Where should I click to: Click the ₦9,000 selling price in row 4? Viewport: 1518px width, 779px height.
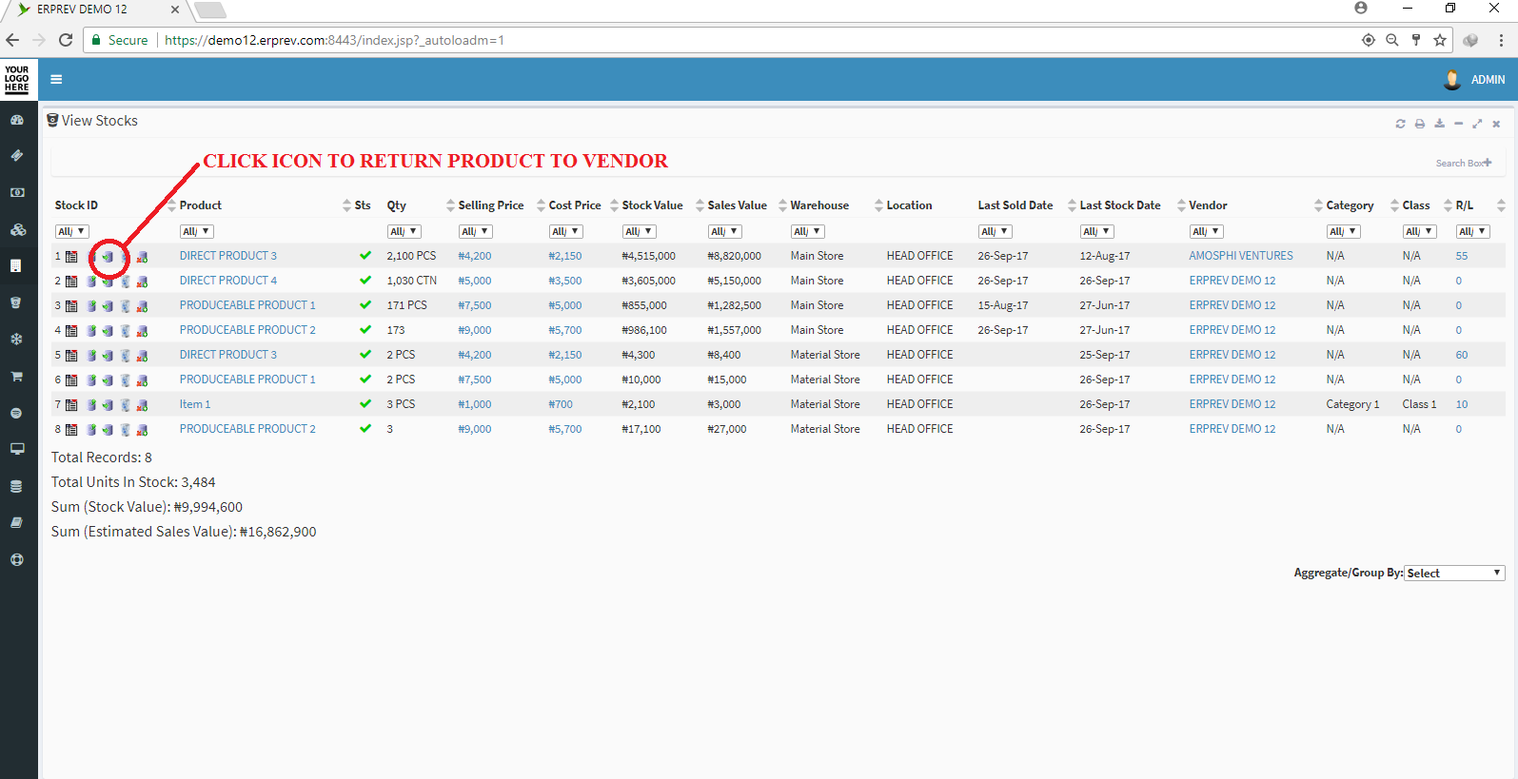point(475,330)
